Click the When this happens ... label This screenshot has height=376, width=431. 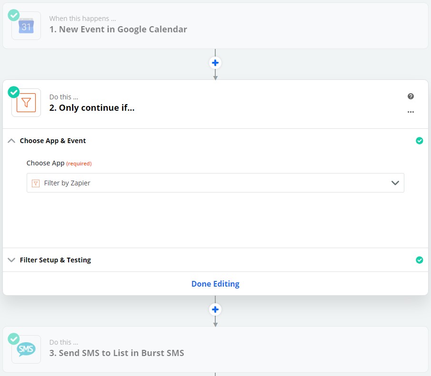(x=82, y=19)
